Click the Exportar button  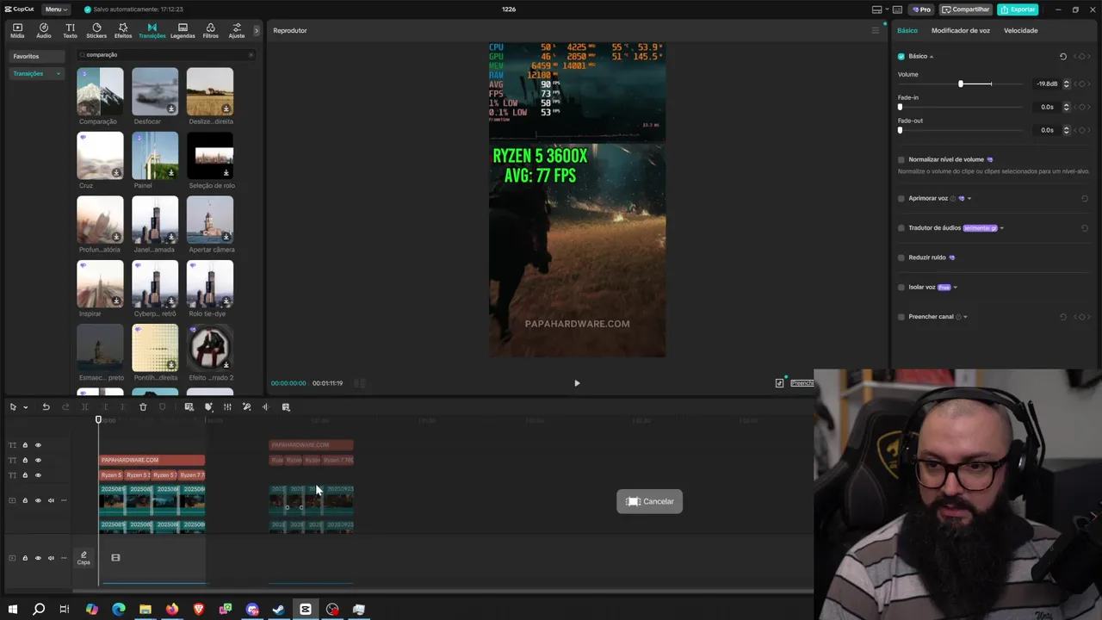[x=1018, y=9]
